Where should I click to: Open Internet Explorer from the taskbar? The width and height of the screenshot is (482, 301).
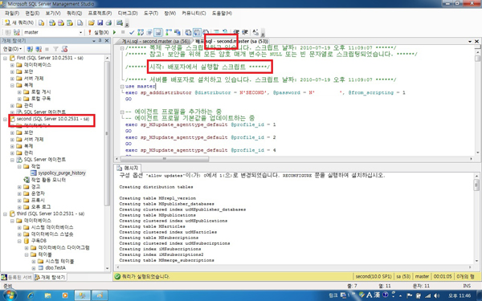point(31,295)
